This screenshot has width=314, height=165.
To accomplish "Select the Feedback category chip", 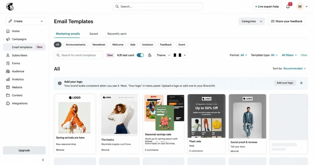I will click(x=166, y=44).
